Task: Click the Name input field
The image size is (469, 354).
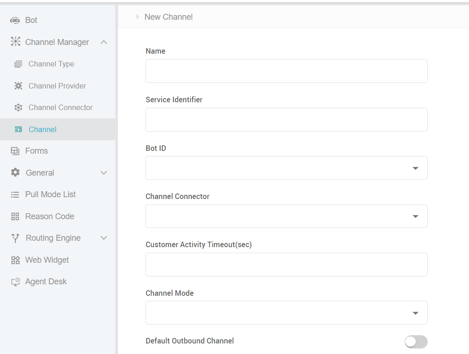Action: (x=286, y=71)
